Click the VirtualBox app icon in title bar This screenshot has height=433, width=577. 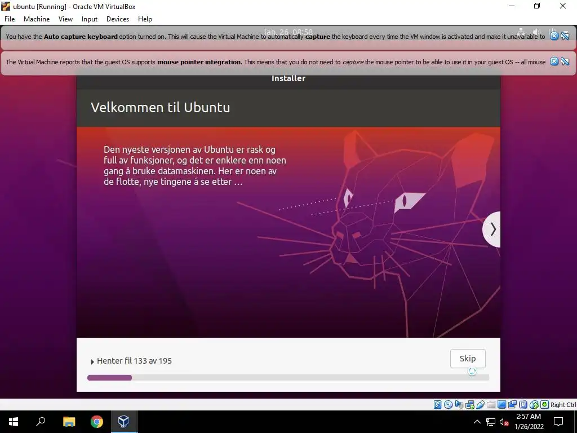point(6,6)
